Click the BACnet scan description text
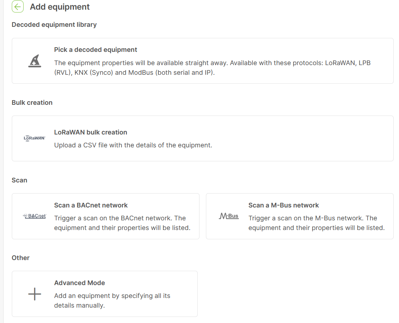 (x=122, y=223)
